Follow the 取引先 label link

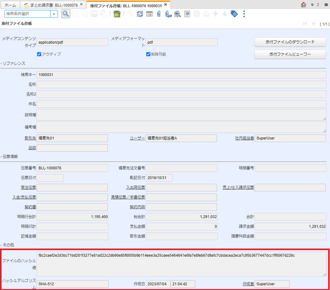tap(31, 138)
